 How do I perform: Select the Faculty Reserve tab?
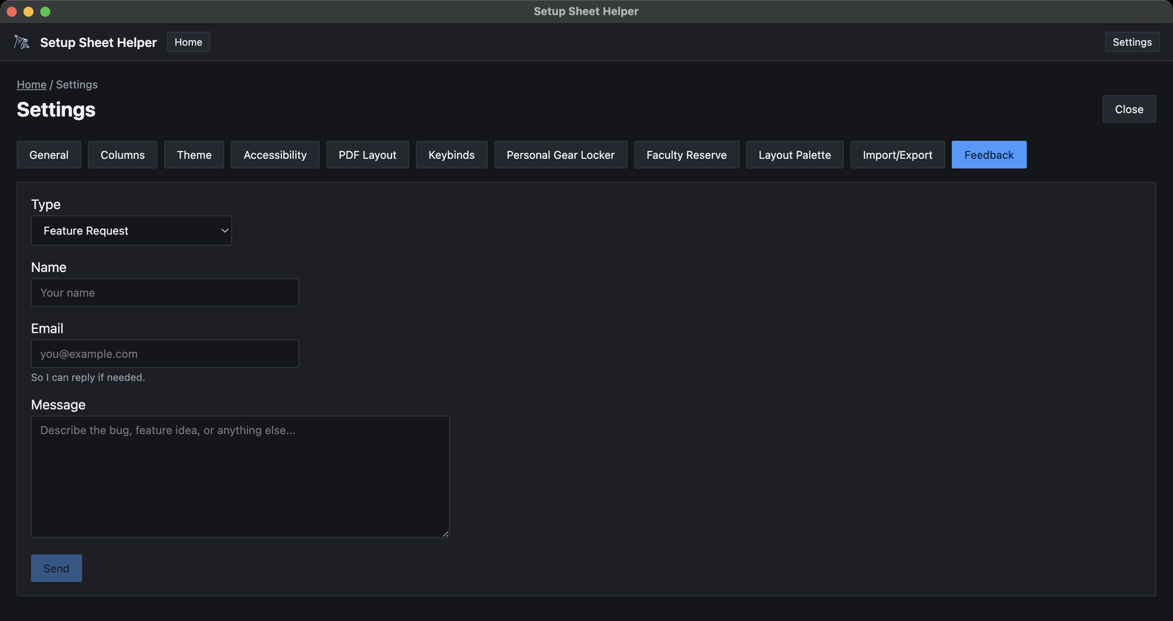coord(687,155)
